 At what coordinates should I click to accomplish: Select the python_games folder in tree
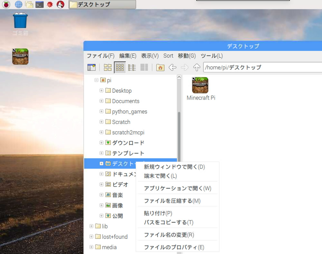[126, 112]
